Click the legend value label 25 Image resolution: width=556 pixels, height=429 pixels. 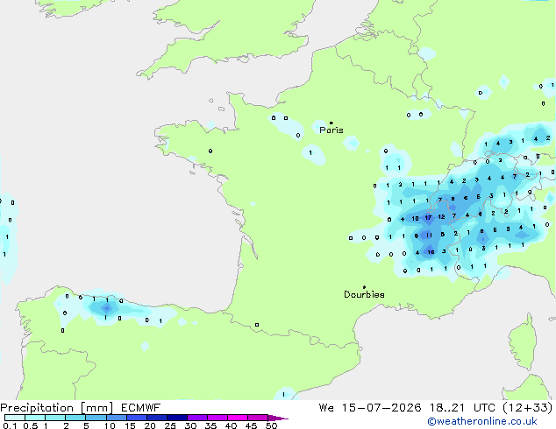pyautogui.click(x=170, y=425)
